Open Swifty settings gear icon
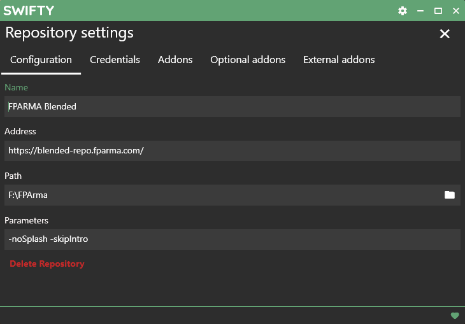Screen dimensions: 465x324 pos(403,11)
